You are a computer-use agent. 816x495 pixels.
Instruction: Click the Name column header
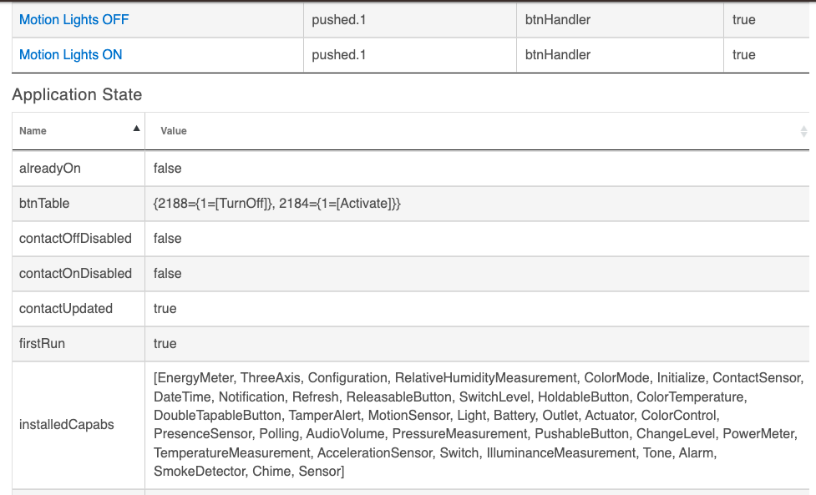(x=79, y=131)
